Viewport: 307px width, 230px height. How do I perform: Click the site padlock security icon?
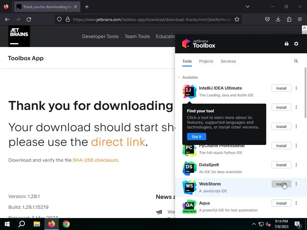(x=68, y=19)
